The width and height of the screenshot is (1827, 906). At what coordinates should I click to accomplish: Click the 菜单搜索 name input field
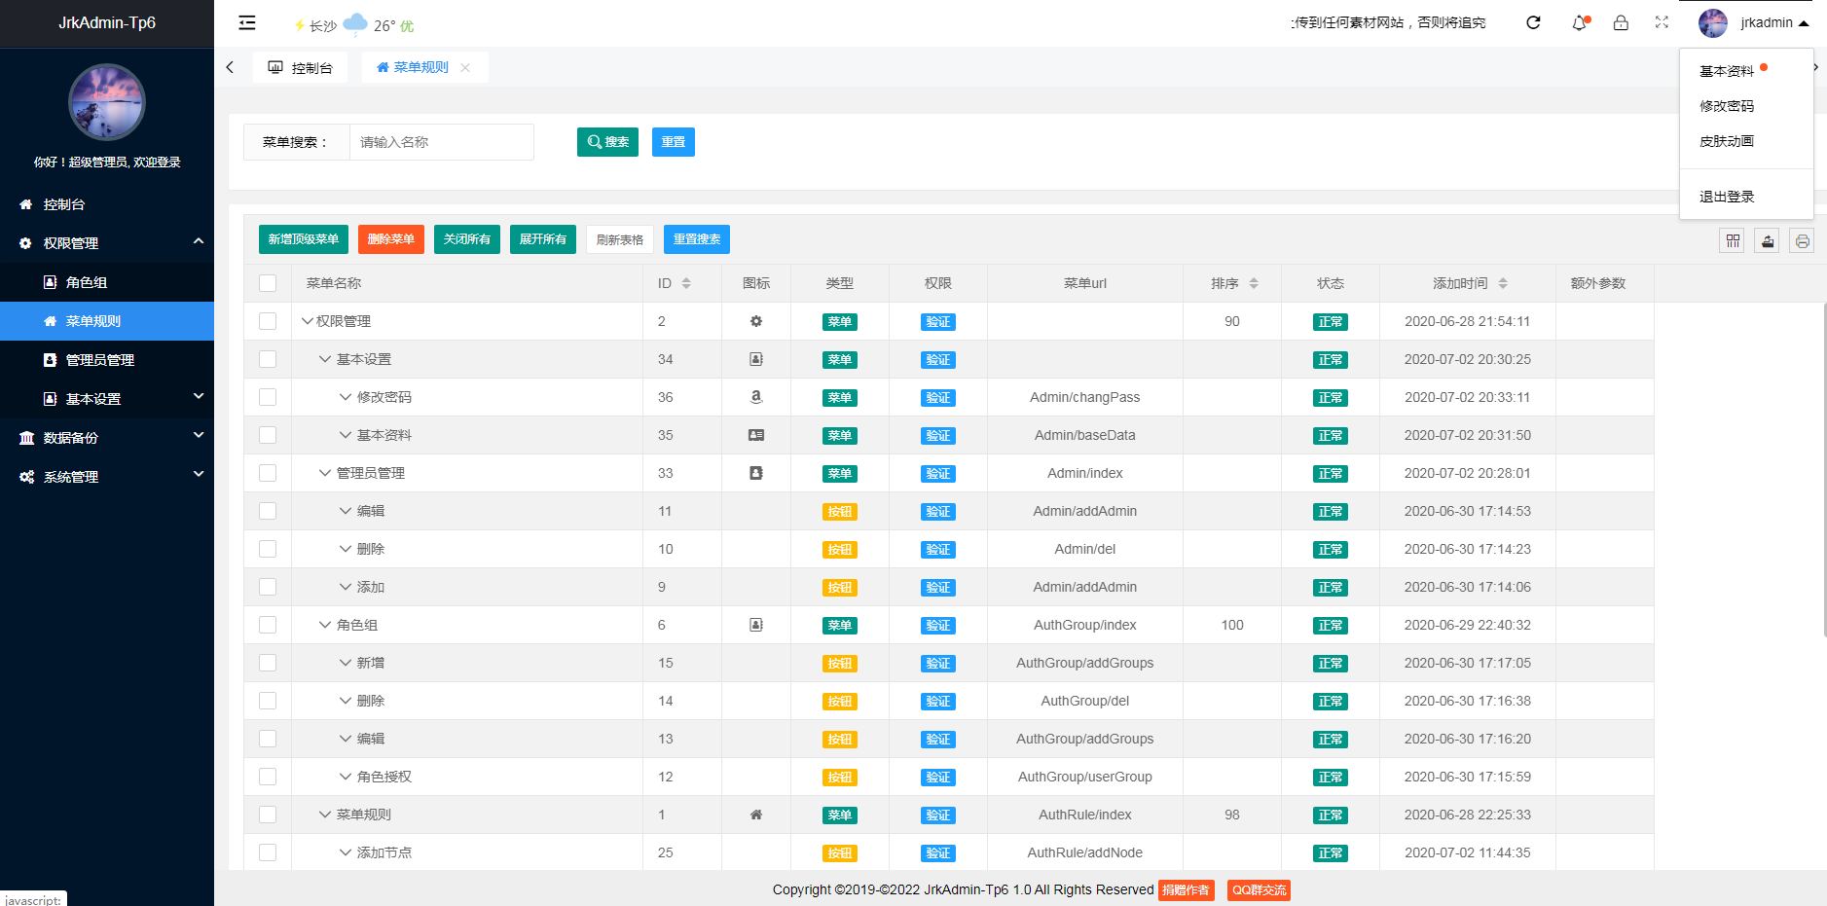point(442,142)
